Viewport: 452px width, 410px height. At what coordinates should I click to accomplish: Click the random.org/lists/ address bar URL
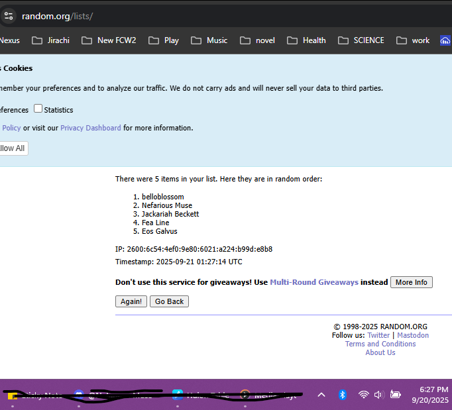click(x=57, y=16)
